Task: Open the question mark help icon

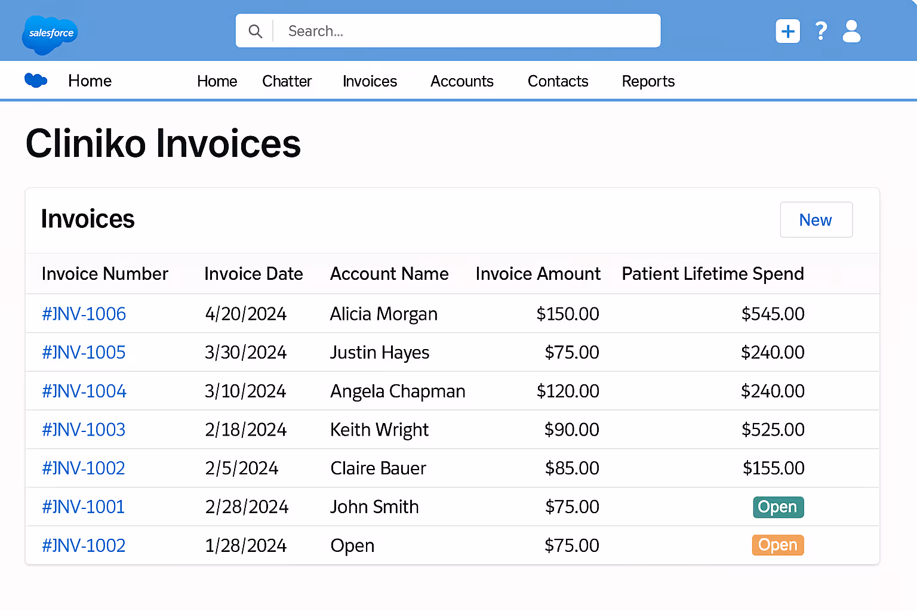Action: click(x=821, y=31)
